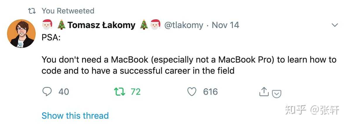Open the share tweet icon
The height and width of the screenshot is (124, 348).
tap(264, 92)
